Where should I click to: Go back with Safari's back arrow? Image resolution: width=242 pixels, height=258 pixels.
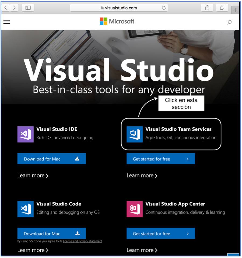pos(6,8)
